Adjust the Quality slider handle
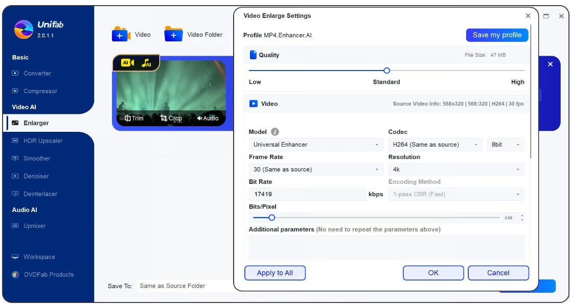This screenshot has width=571, height=304. [387, 71]
